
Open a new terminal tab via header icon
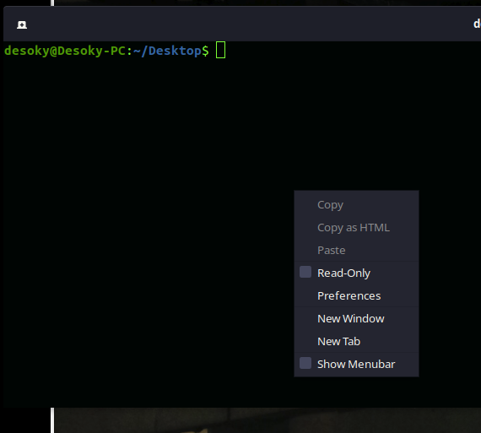pos(22,24)
